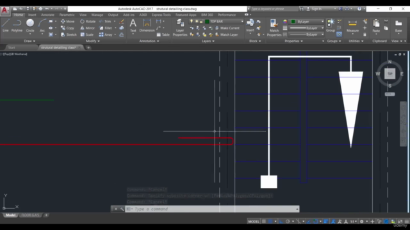Viewport: 410px width, 230px height.
Task: Expand the Layers panel
Action: pos(208,41)
